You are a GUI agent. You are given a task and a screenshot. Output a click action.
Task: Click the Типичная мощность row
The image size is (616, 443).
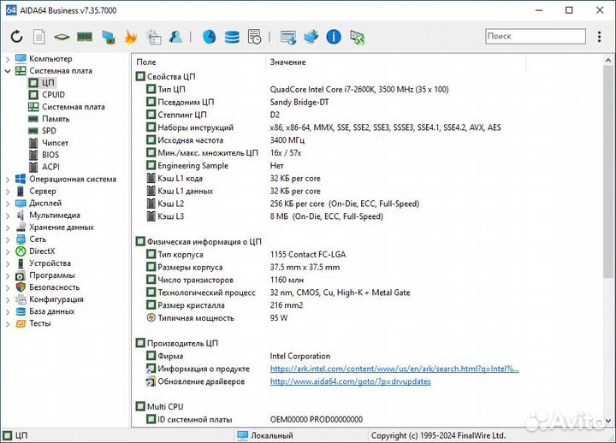point(217,318)
